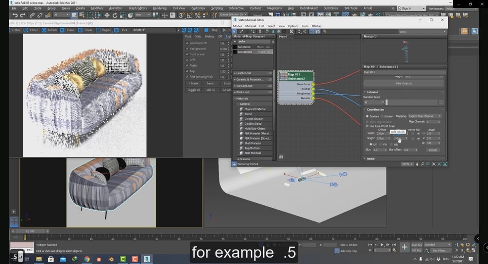Select the Move transform tool
Image resolution: width=488 pixels, height=264 pixels.
tap(107, 15)
